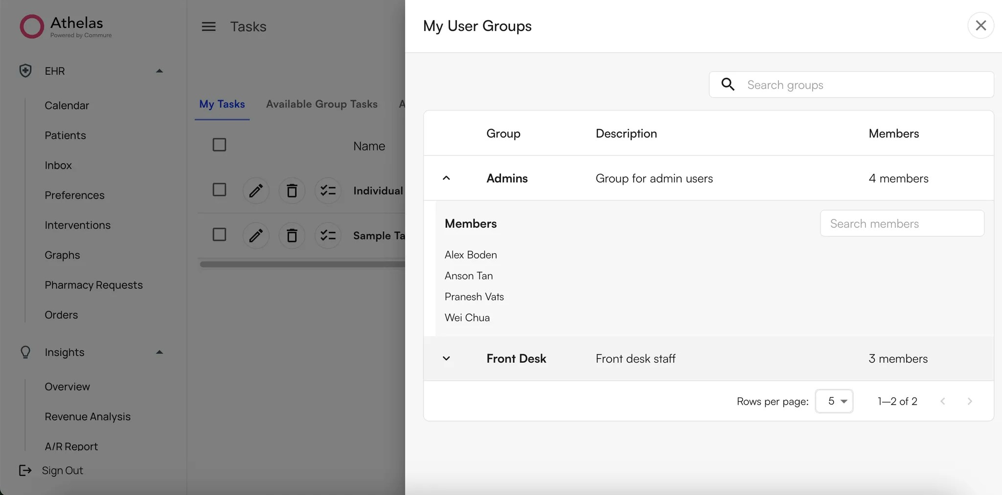Open the Rows per page dropdown
The height and width of the screenshot is (495, 1002).
pyautogui.click(x=834, y=401)
